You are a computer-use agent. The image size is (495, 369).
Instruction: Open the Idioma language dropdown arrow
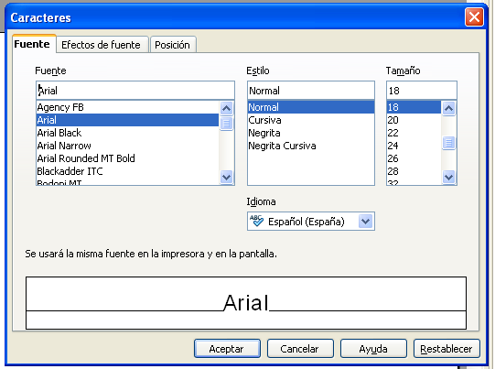(366, 222)
